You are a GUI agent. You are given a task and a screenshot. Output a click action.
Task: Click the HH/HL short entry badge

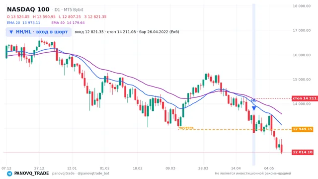coord(39,32)
